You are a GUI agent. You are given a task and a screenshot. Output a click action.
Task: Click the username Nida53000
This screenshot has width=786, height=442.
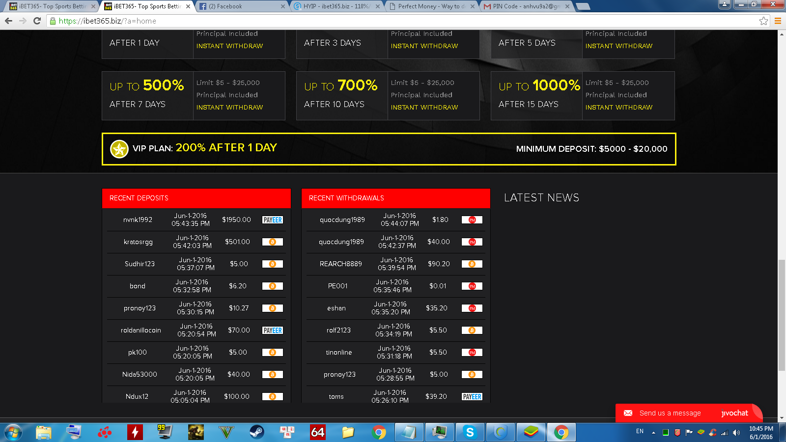(x=140, y=375)
